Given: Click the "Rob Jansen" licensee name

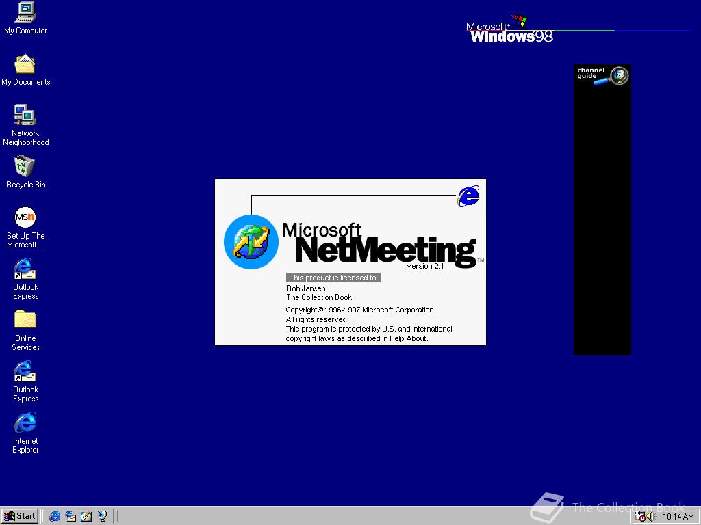Looking at the screenshot, I should click(306, 288).
